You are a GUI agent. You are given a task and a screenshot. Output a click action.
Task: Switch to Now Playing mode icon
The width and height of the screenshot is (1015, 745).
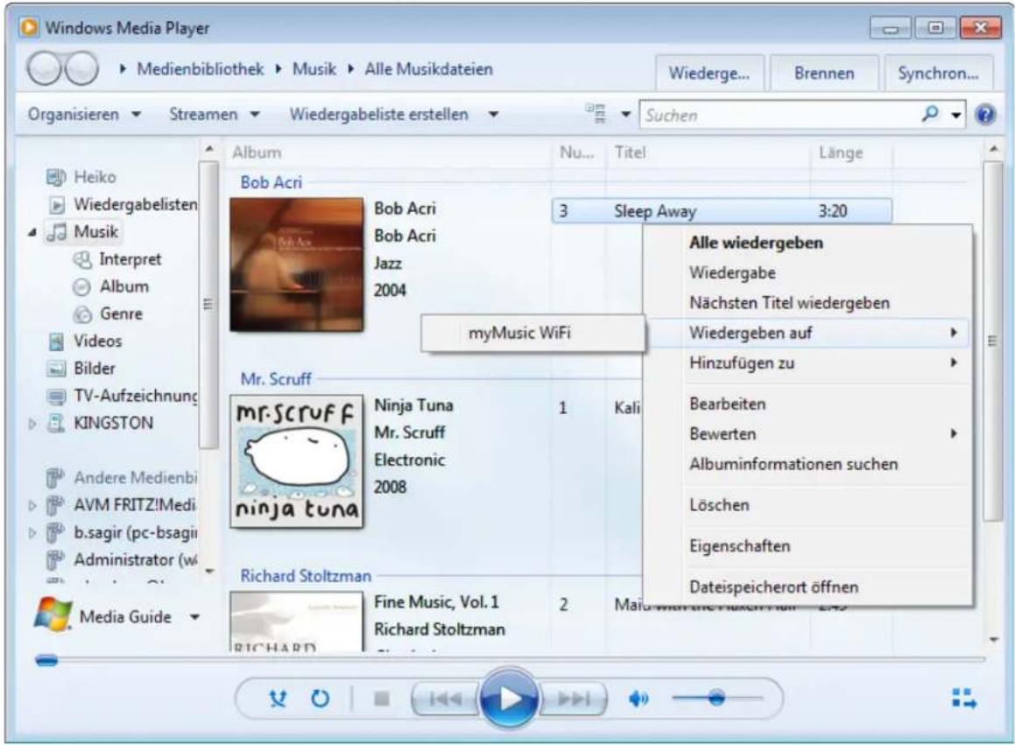pyautogui.click(x=964, y=699)
